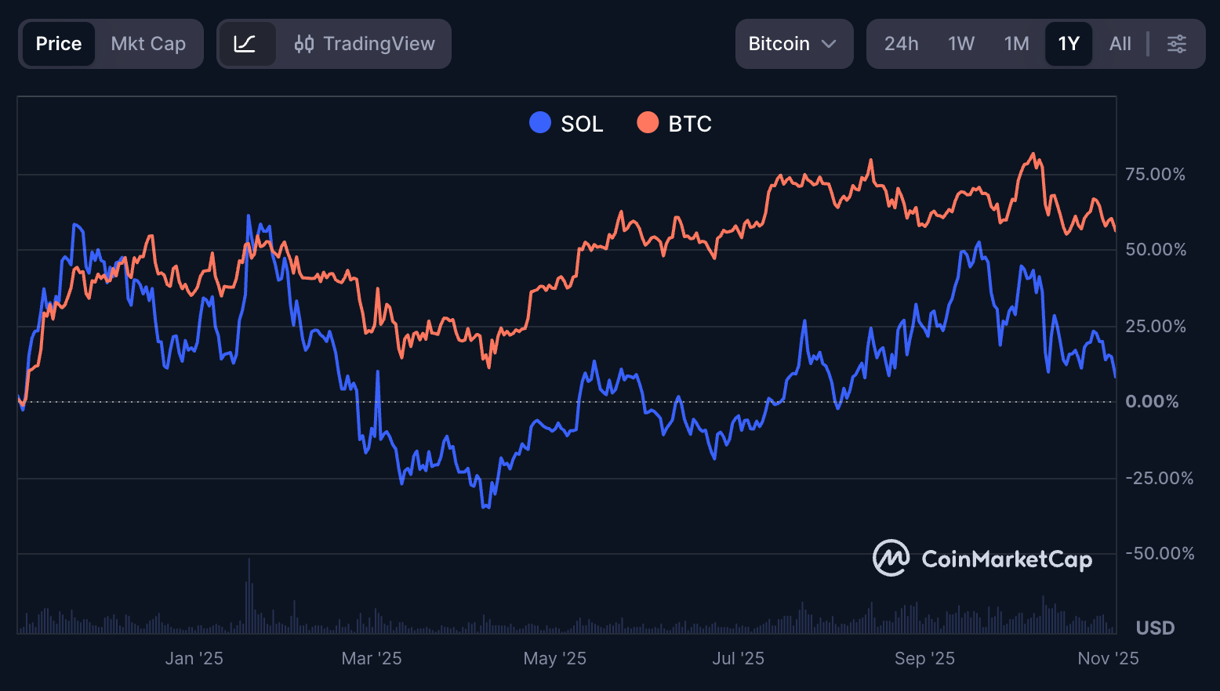
Task: Click the SOL legend dot
Action: [x=539, y=122]
